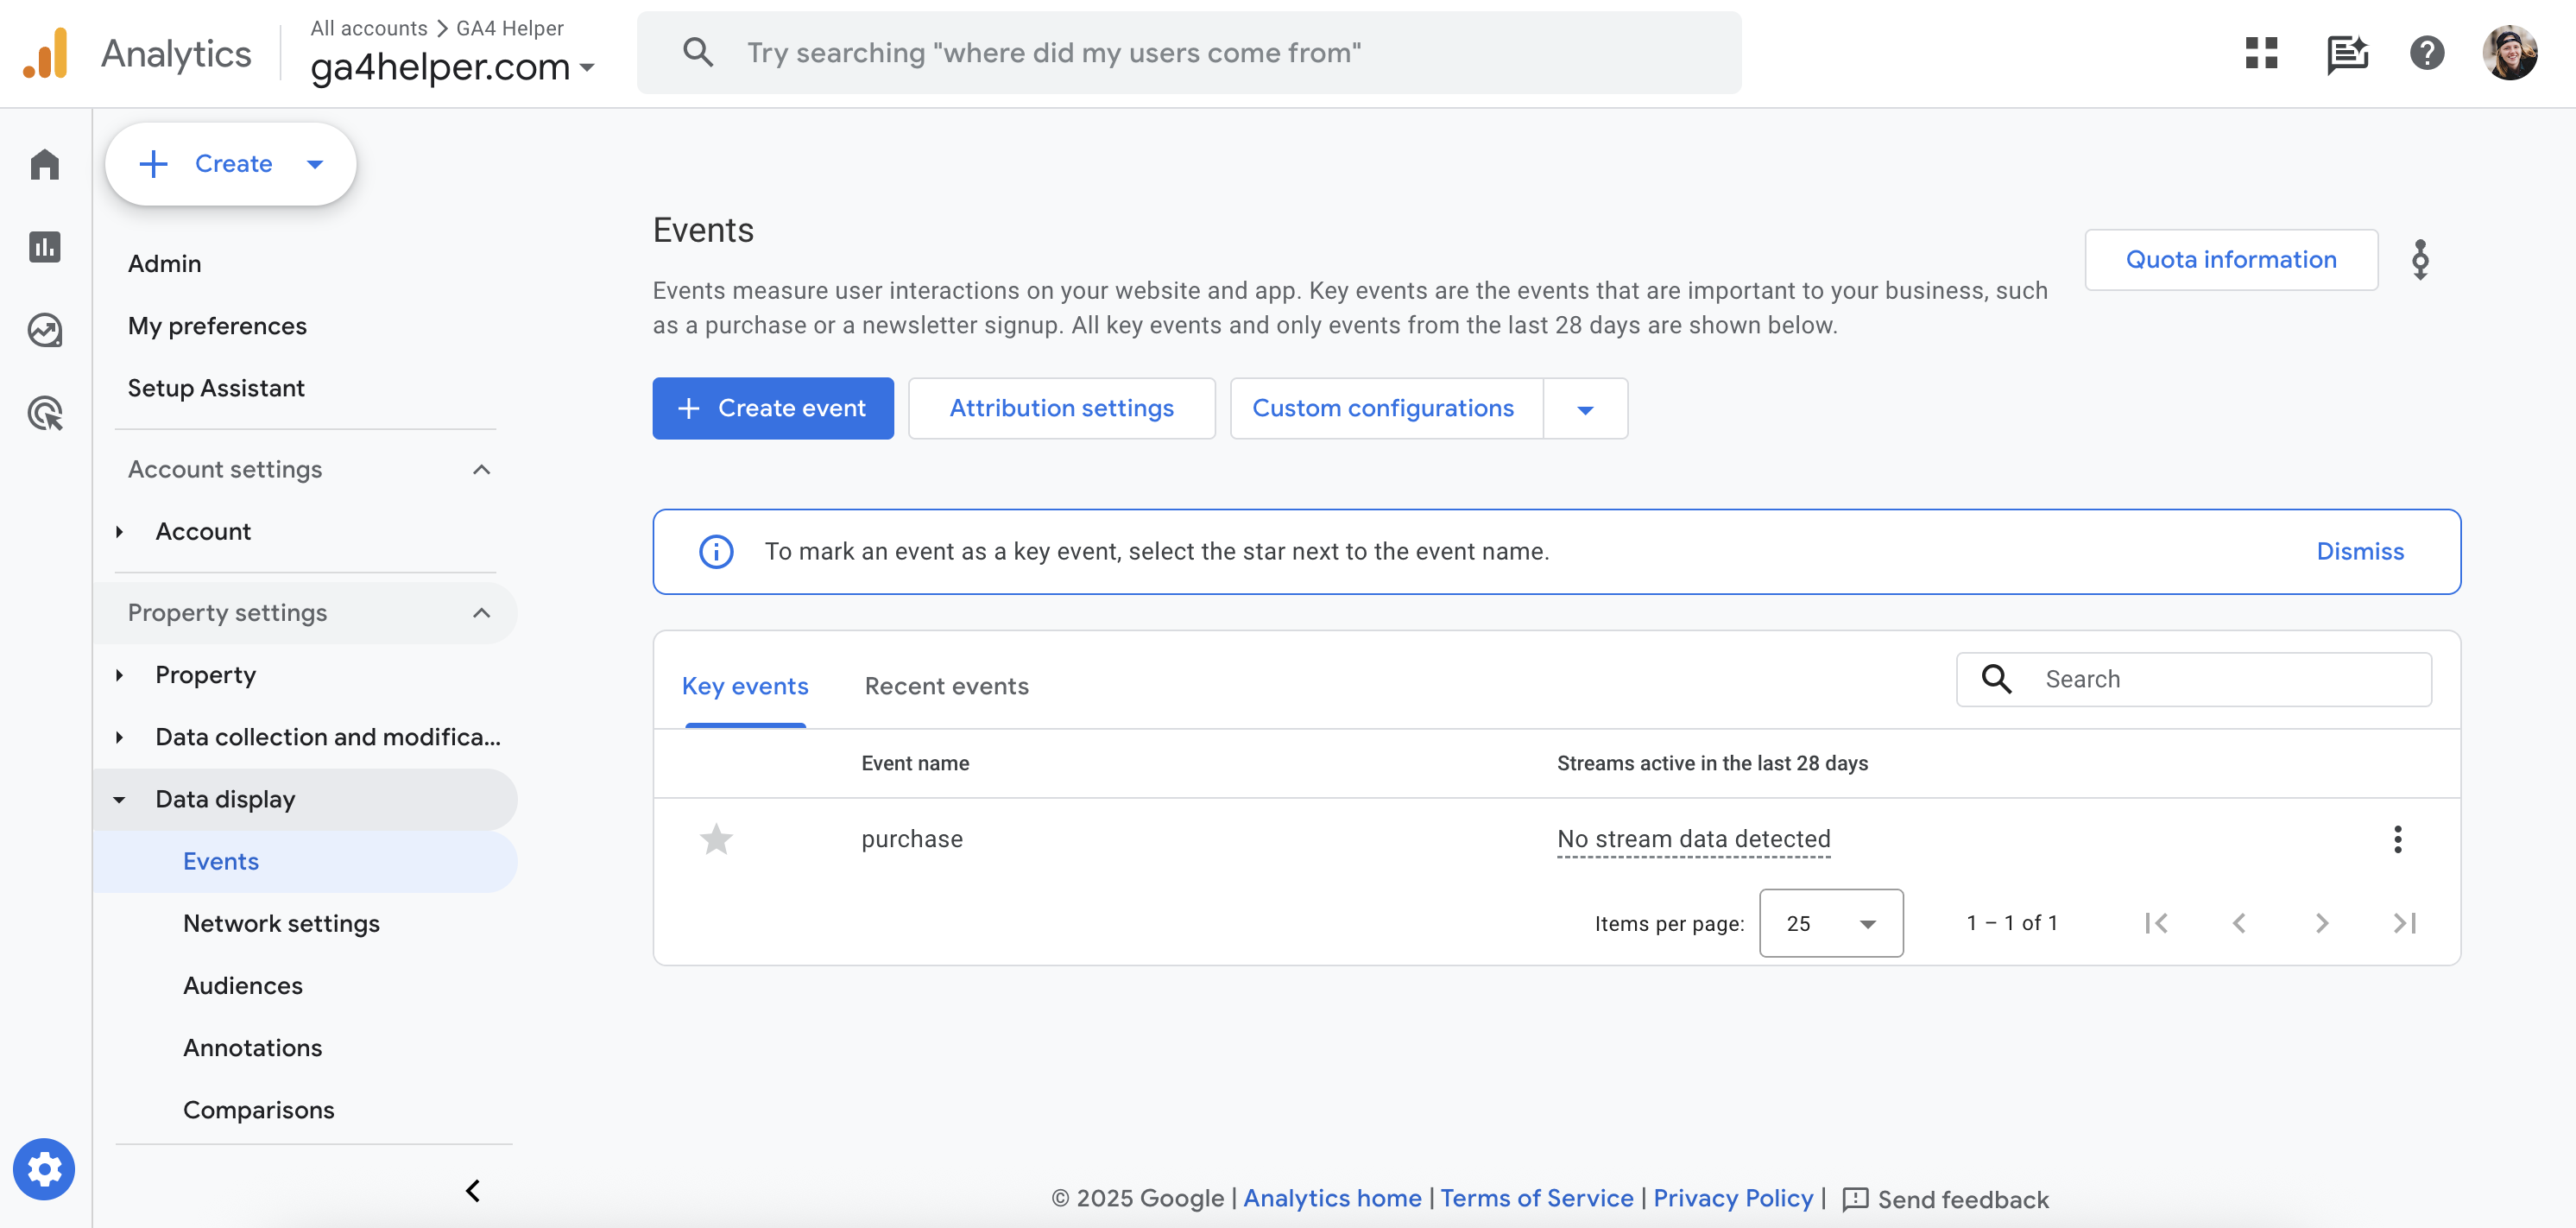Viewport: 2576px width, 1228px height.
Task: Collapse the Account settings section
Action: (481, 469)
